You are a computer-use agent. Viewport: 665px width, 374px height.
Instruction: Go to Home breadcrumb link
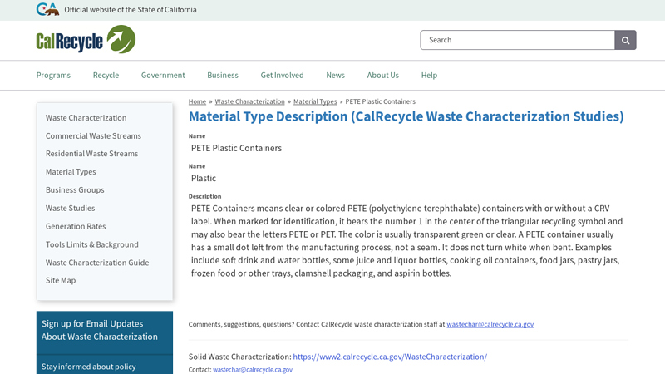(197, 101)
